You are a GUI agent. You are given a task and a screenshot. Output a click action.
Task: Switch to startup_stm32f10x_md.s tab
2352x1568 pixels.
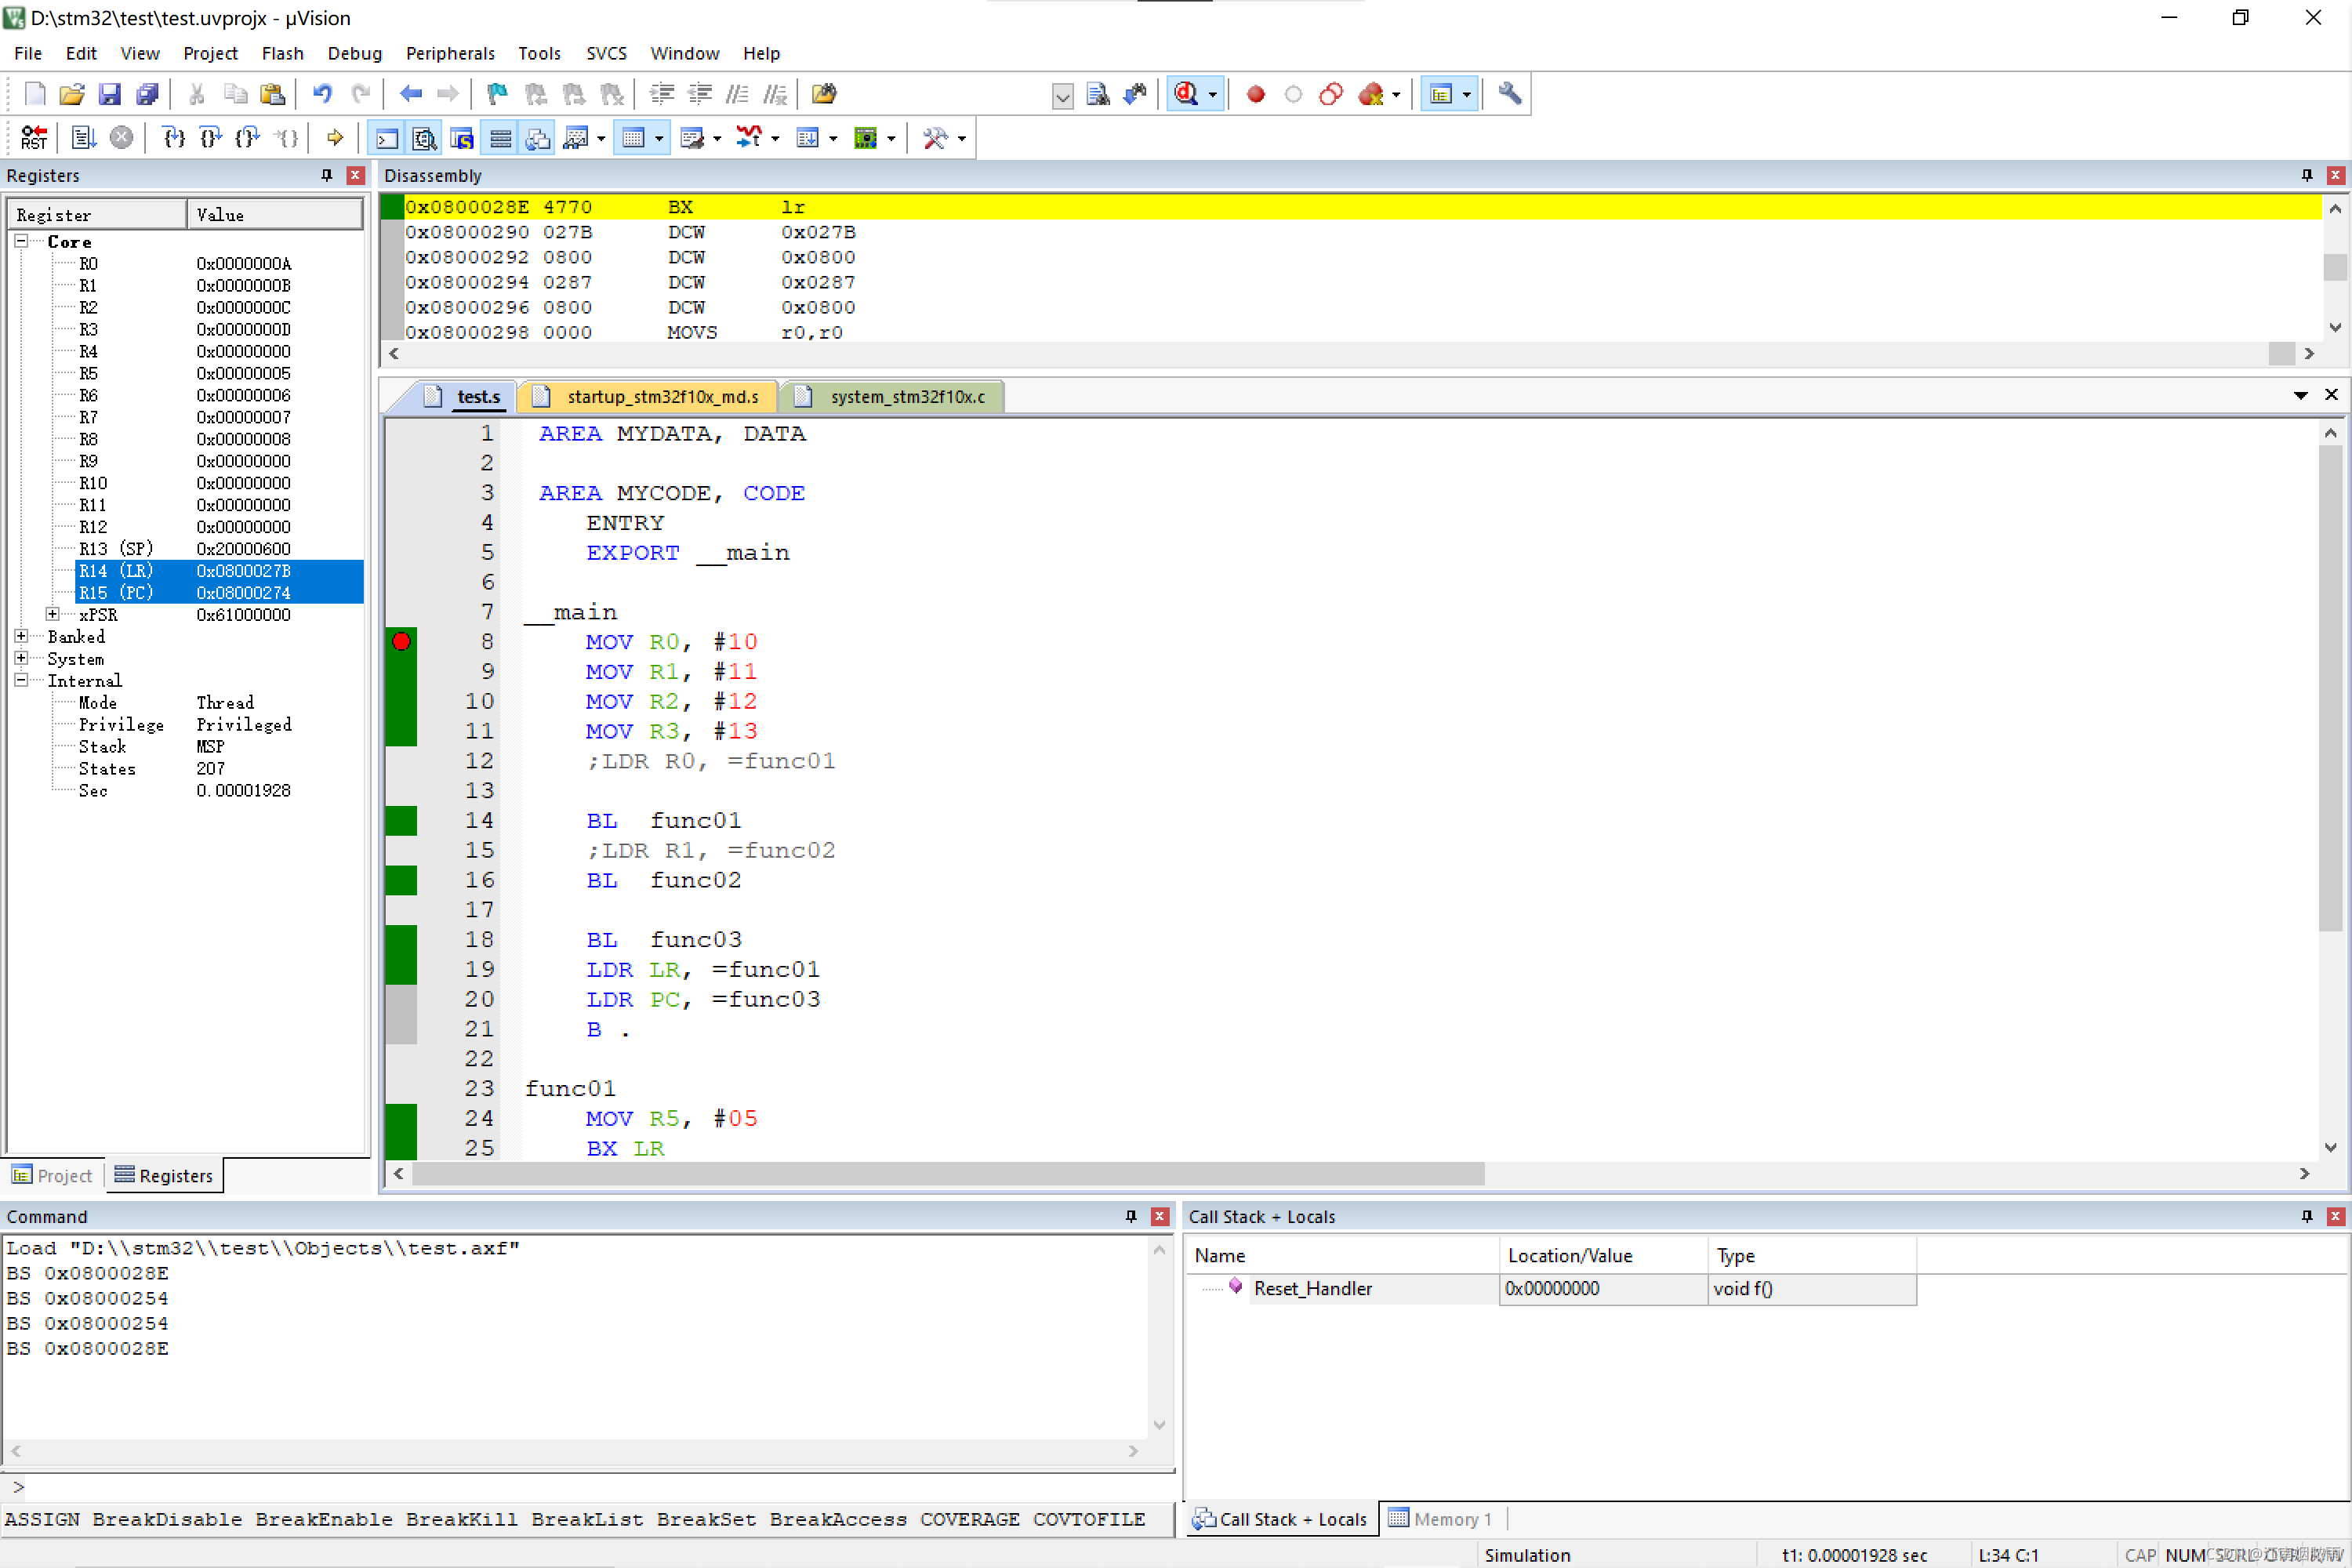[x=662, y=397]
